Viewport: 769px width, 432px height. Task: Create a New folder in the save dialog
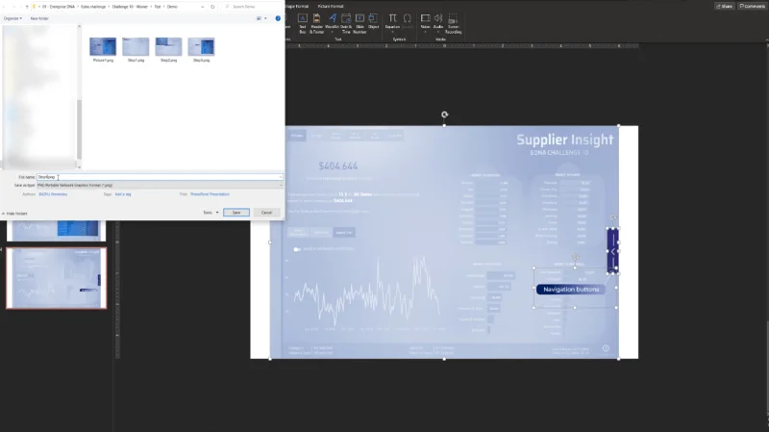point(39,18)
